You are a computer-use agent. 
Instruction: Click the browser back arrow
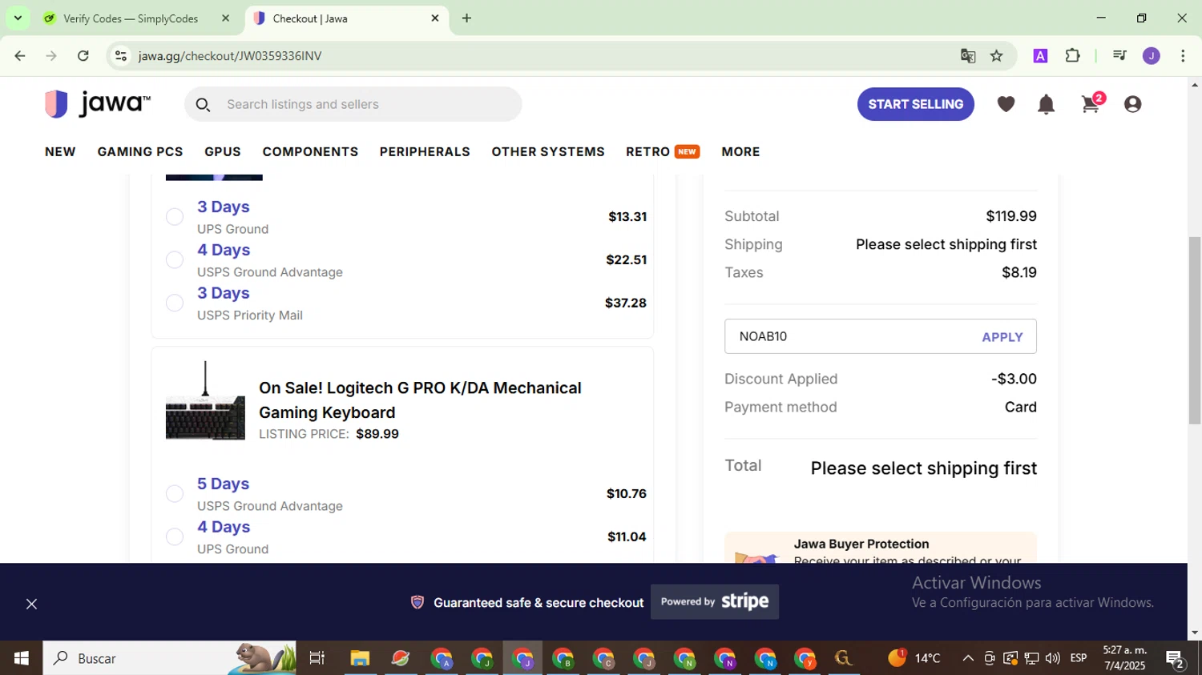tap(20, 56)
